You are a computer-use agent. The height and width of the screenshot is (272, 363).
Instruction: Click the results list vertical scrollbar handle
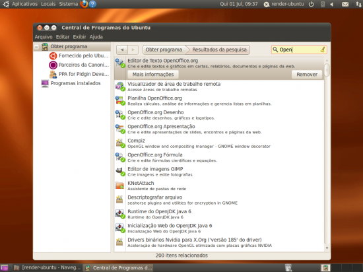click(327, 69)
